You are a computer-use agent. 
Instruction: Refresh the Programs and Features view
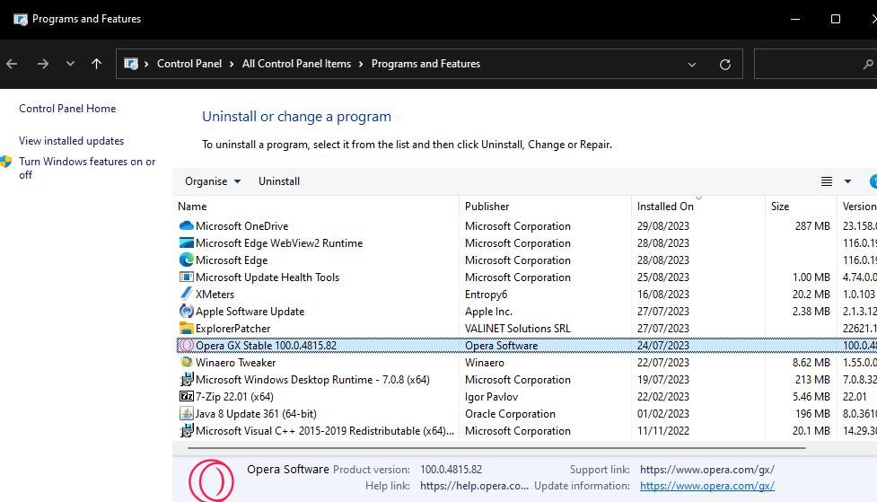click(725, 65)
